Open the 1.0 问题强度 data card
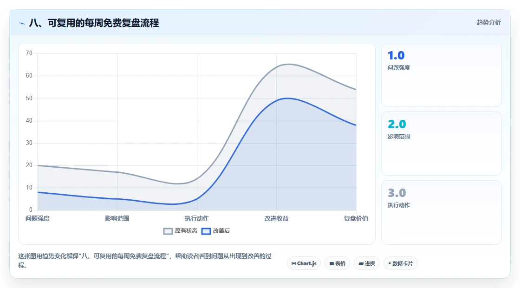 pos(442,75)
